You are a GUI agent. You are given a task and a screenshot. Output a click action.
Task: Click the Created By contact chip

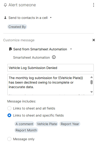pos(17,27)
